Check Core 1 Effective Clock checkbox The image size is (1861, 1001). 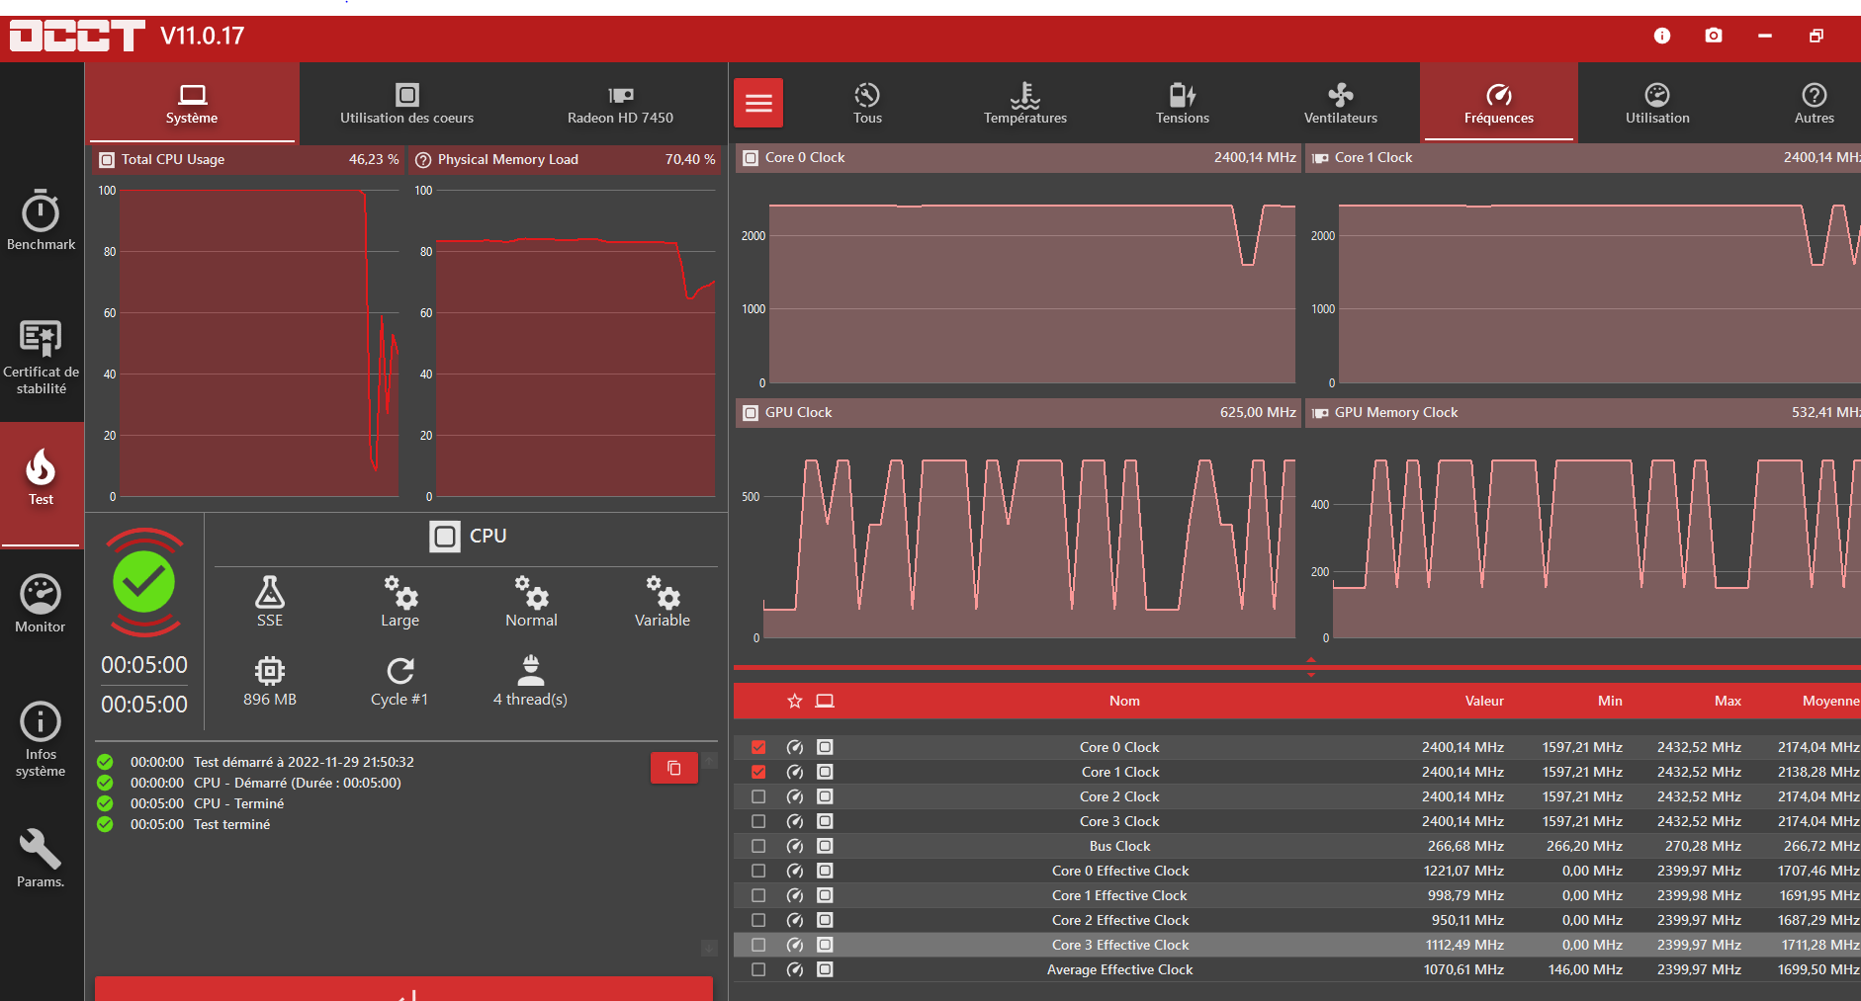coord(758,895)
